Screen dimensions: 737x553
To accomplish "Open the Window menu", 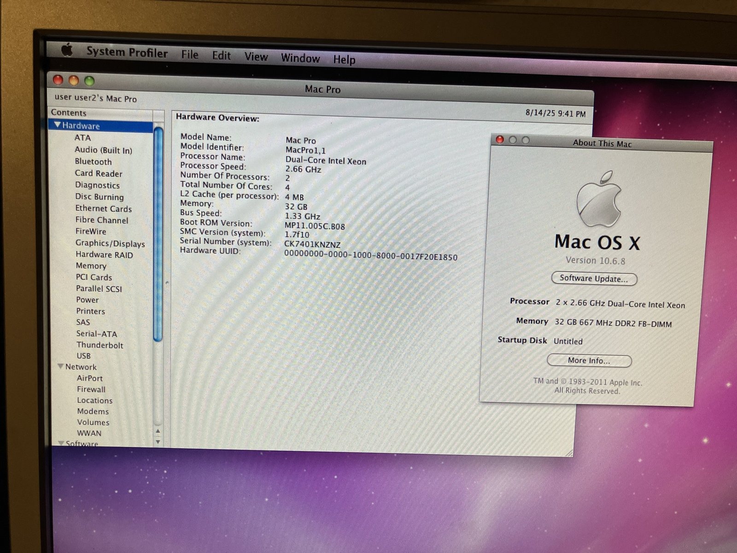I will (x=300, y=58).
